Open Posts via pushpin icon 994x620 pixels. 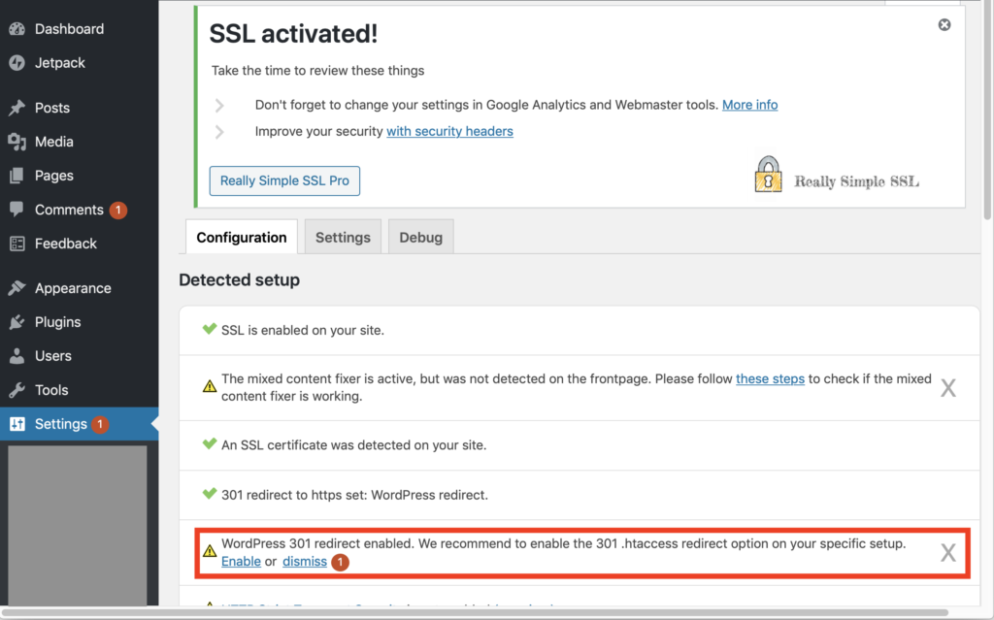pos(17,108)
